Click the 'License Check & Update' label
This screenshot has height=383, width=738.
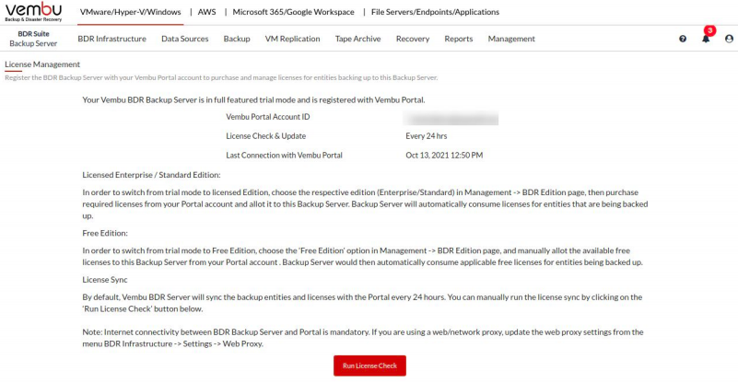(266, 136)
